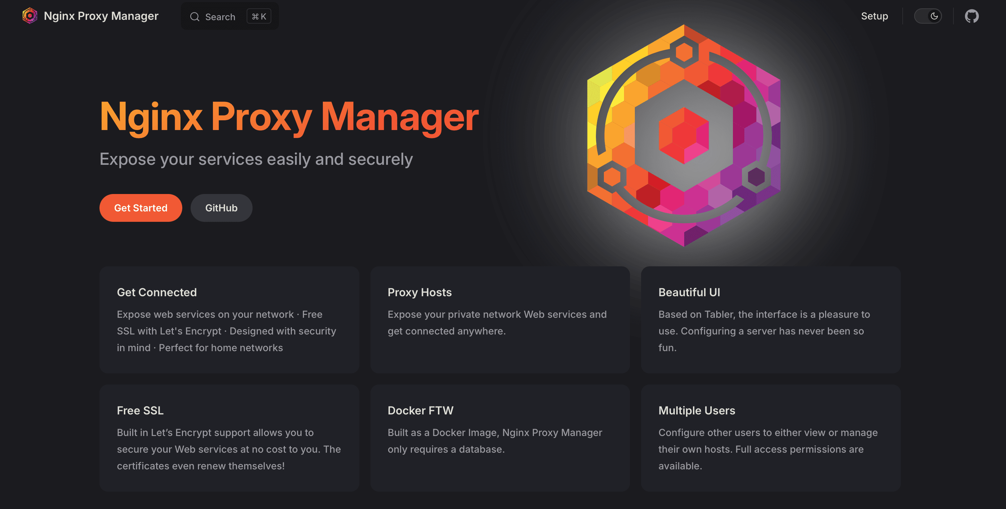Screen dimensions: 1006x509
Task: Select the Beautiful UI feature card
Action: pyautogui.click(x=770, y=319)
